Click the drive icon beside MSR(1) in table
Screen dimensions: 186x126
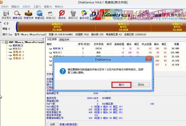[51, 53]
